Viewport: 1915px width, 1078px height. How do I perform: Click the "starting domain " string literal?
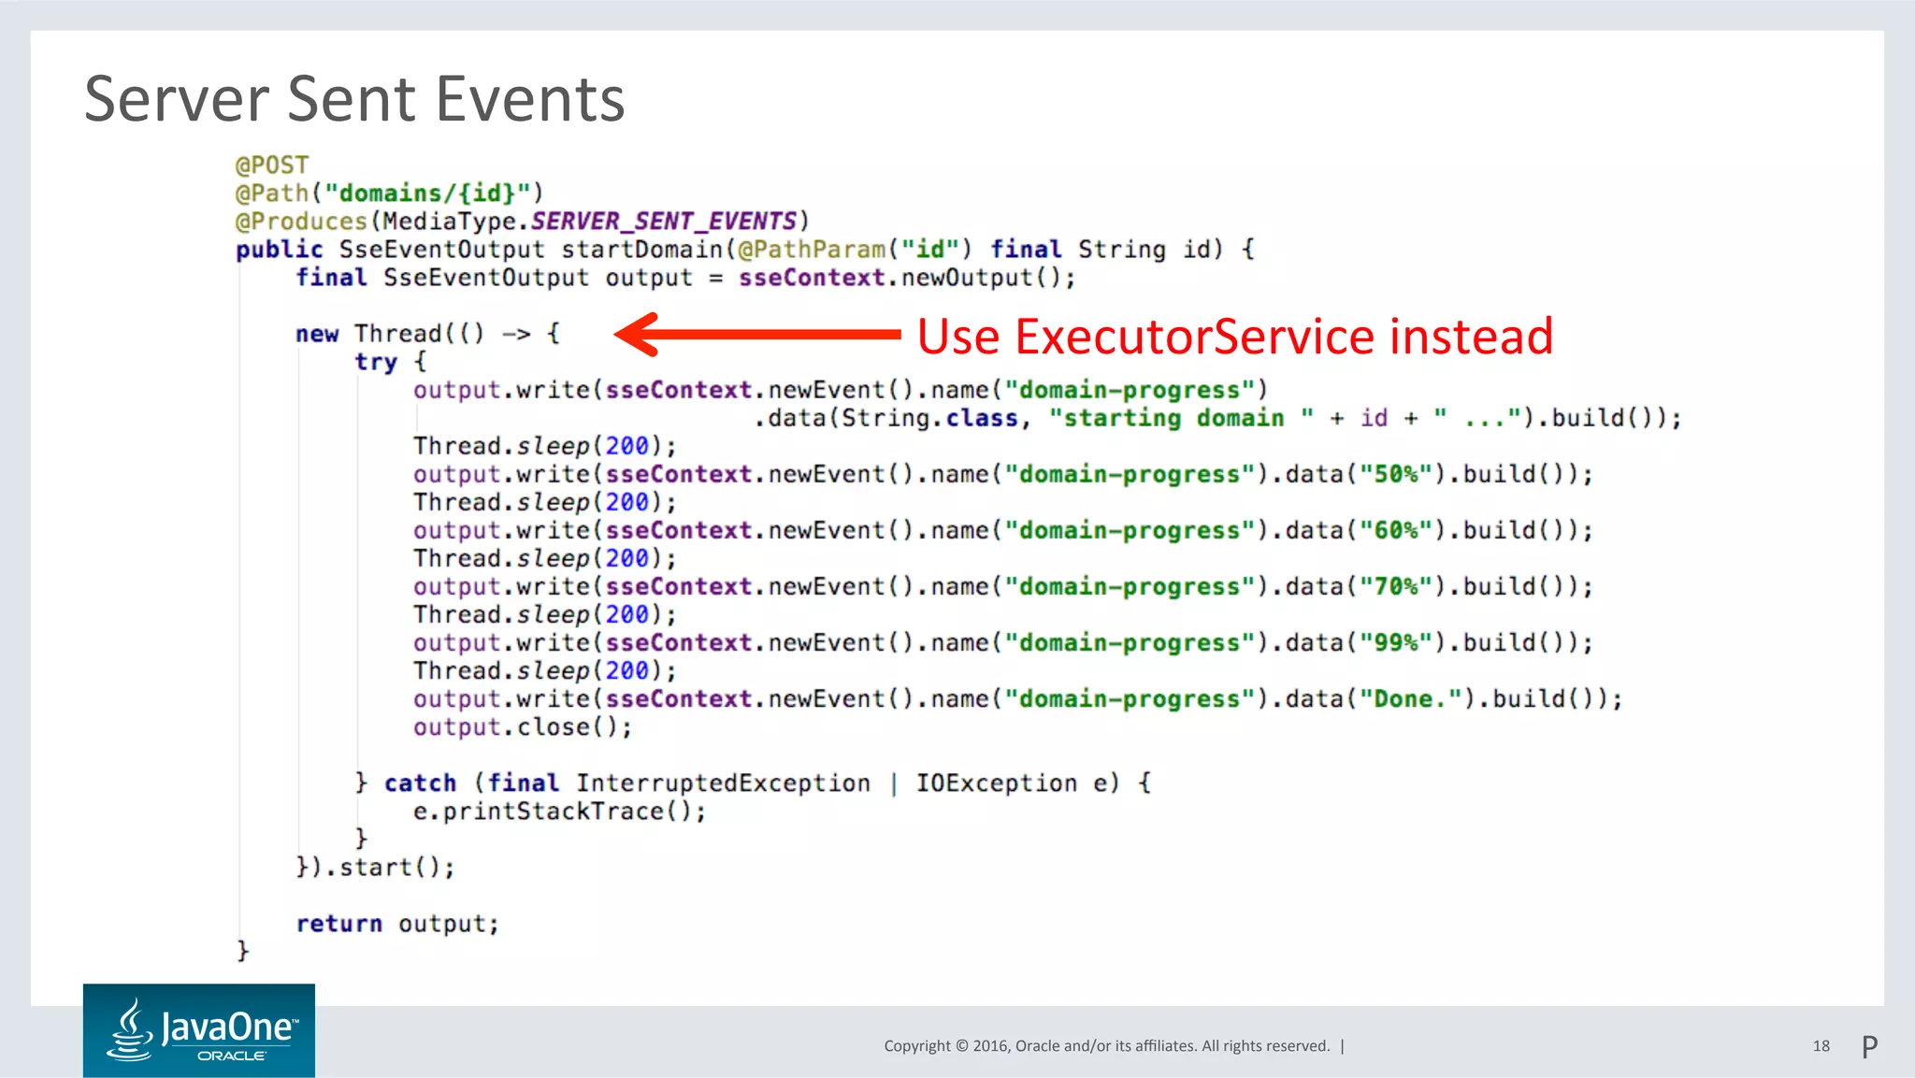click(1180, 418)
